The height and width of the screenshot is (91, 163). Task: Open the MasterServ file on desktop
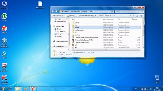(40, 5)
